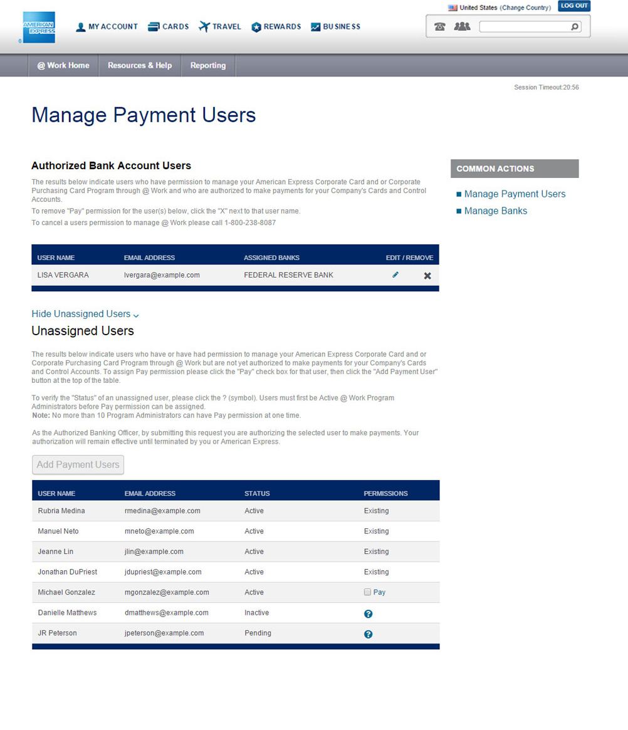This screenshot has height=730, width=628.
Task: Click help icon for Danielle Matthews
Action: 369,613
